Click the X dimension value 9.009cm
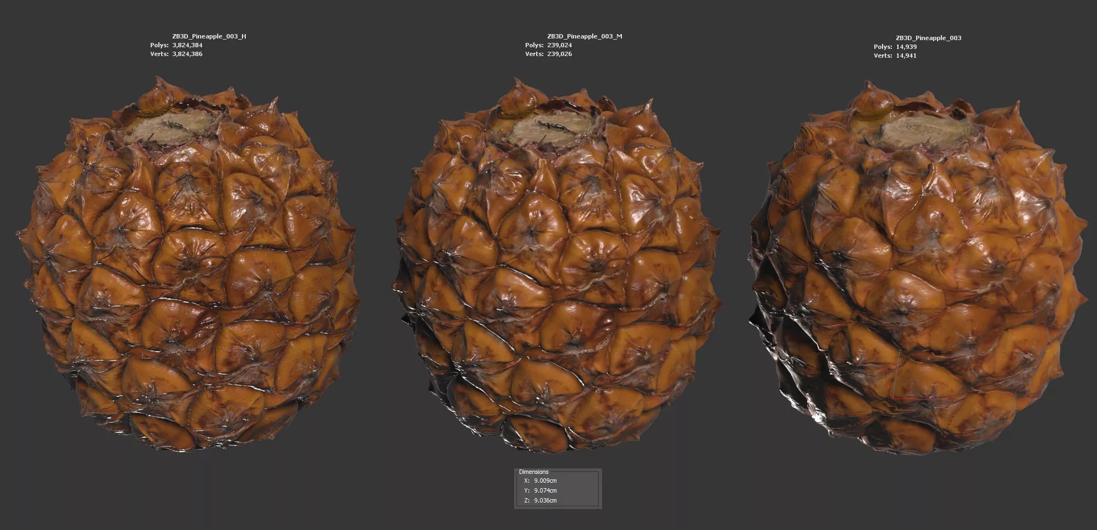 (x=545, y=481)
